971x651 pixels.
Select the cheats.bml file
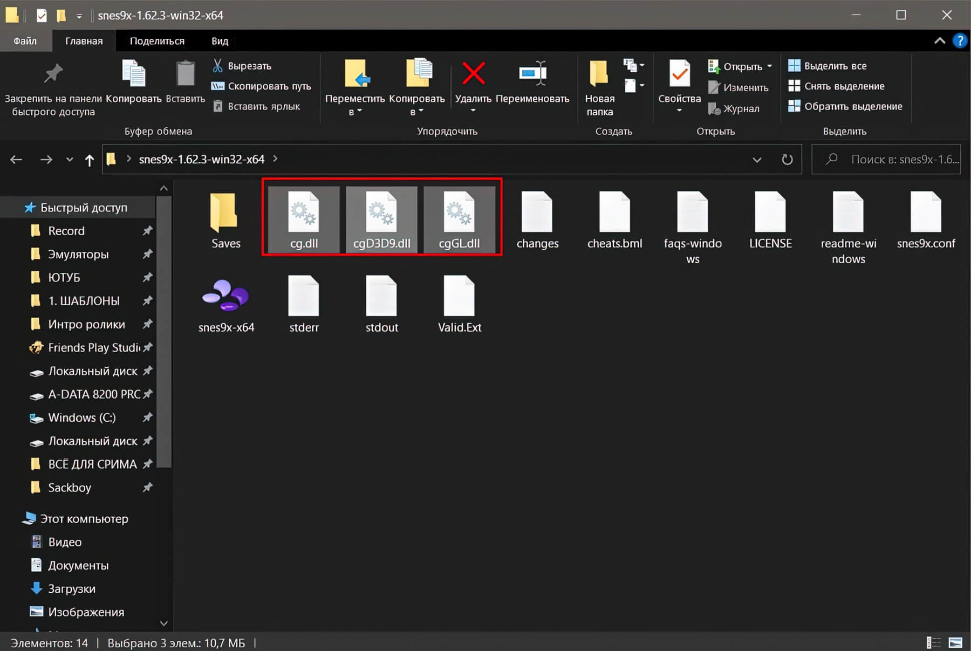coord(615,221)
